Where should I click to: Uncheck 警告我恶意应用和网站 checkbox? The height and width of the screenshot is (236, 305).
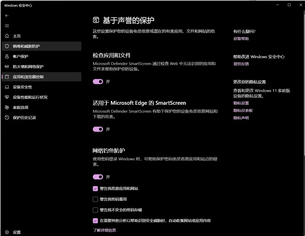[95, 189]
